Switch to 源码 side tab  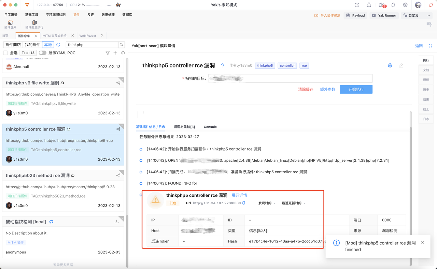(426, 80)
